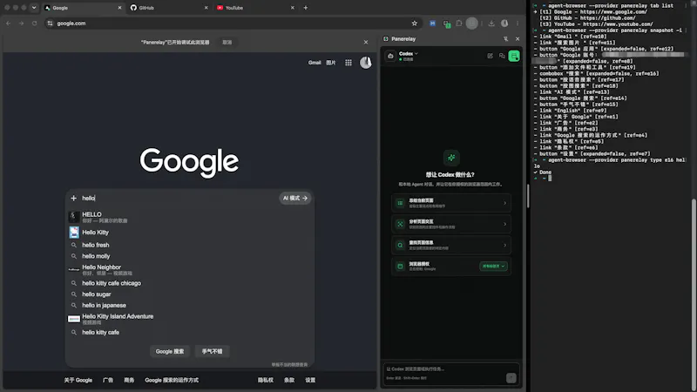Select hello kitty cafe chicago suggestion
The image size is (697, 392).
pos(190,283)
